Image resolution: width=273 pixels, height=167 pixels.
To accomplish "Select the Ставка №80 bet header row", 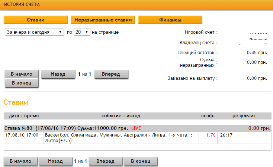I will coord(67,128).
